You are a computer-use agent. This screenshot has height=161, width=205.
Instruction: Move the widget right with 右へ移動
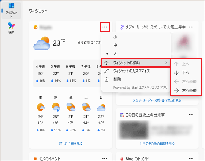(186, 90)
